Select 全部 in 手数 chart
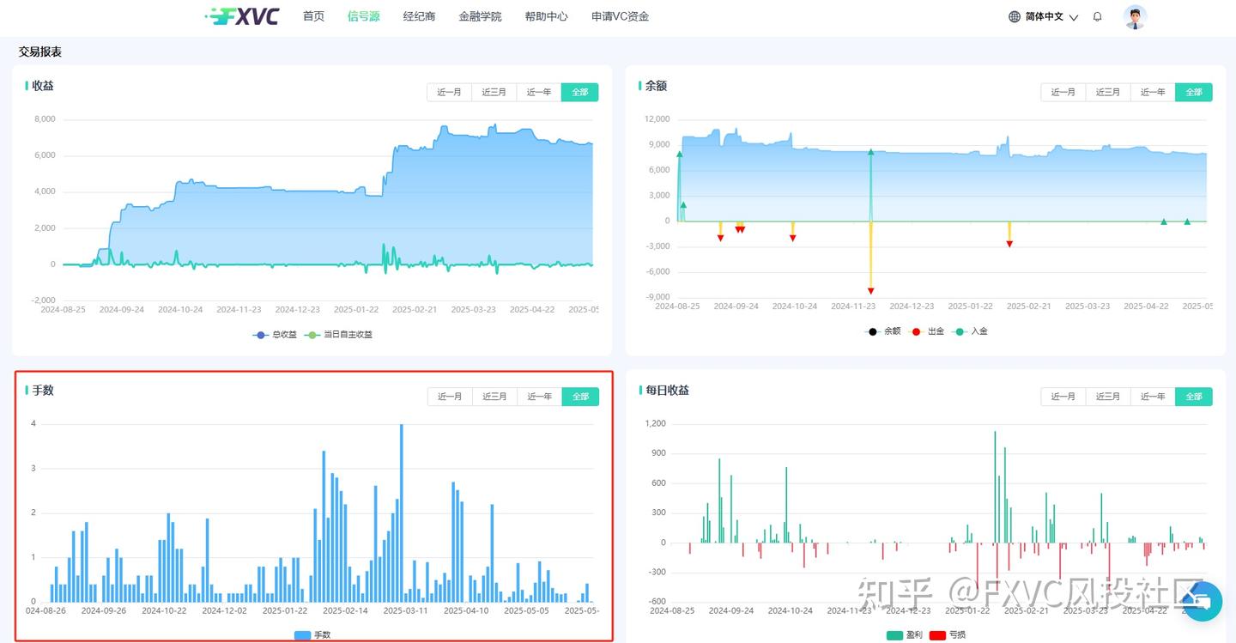 pos(581,397)
